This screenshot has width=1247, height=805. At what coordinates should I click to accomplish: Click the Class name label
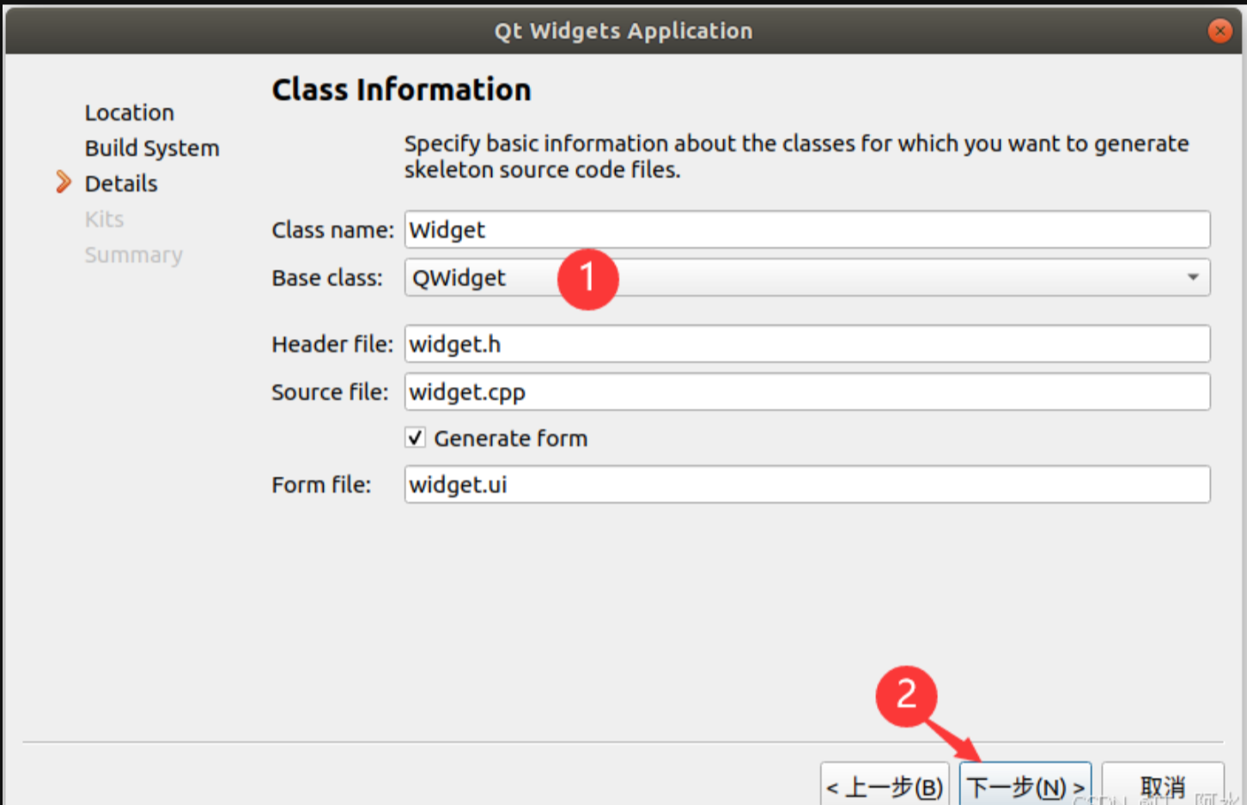[332, 230]
